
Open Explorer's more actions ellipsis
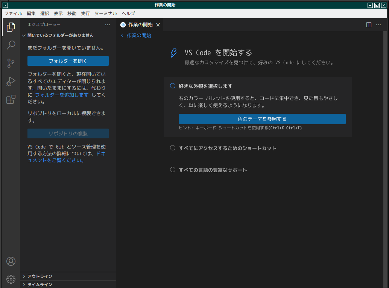(108, 25)
